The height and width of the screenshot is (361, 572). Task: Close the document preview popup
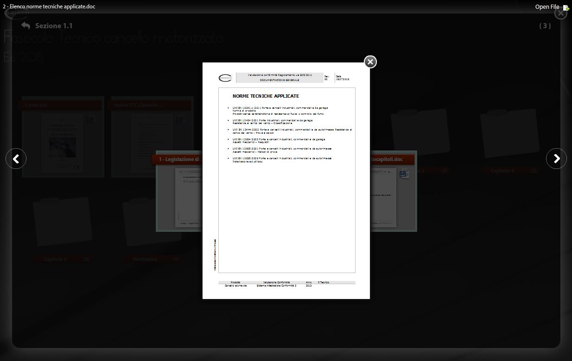tap(370, 62)
